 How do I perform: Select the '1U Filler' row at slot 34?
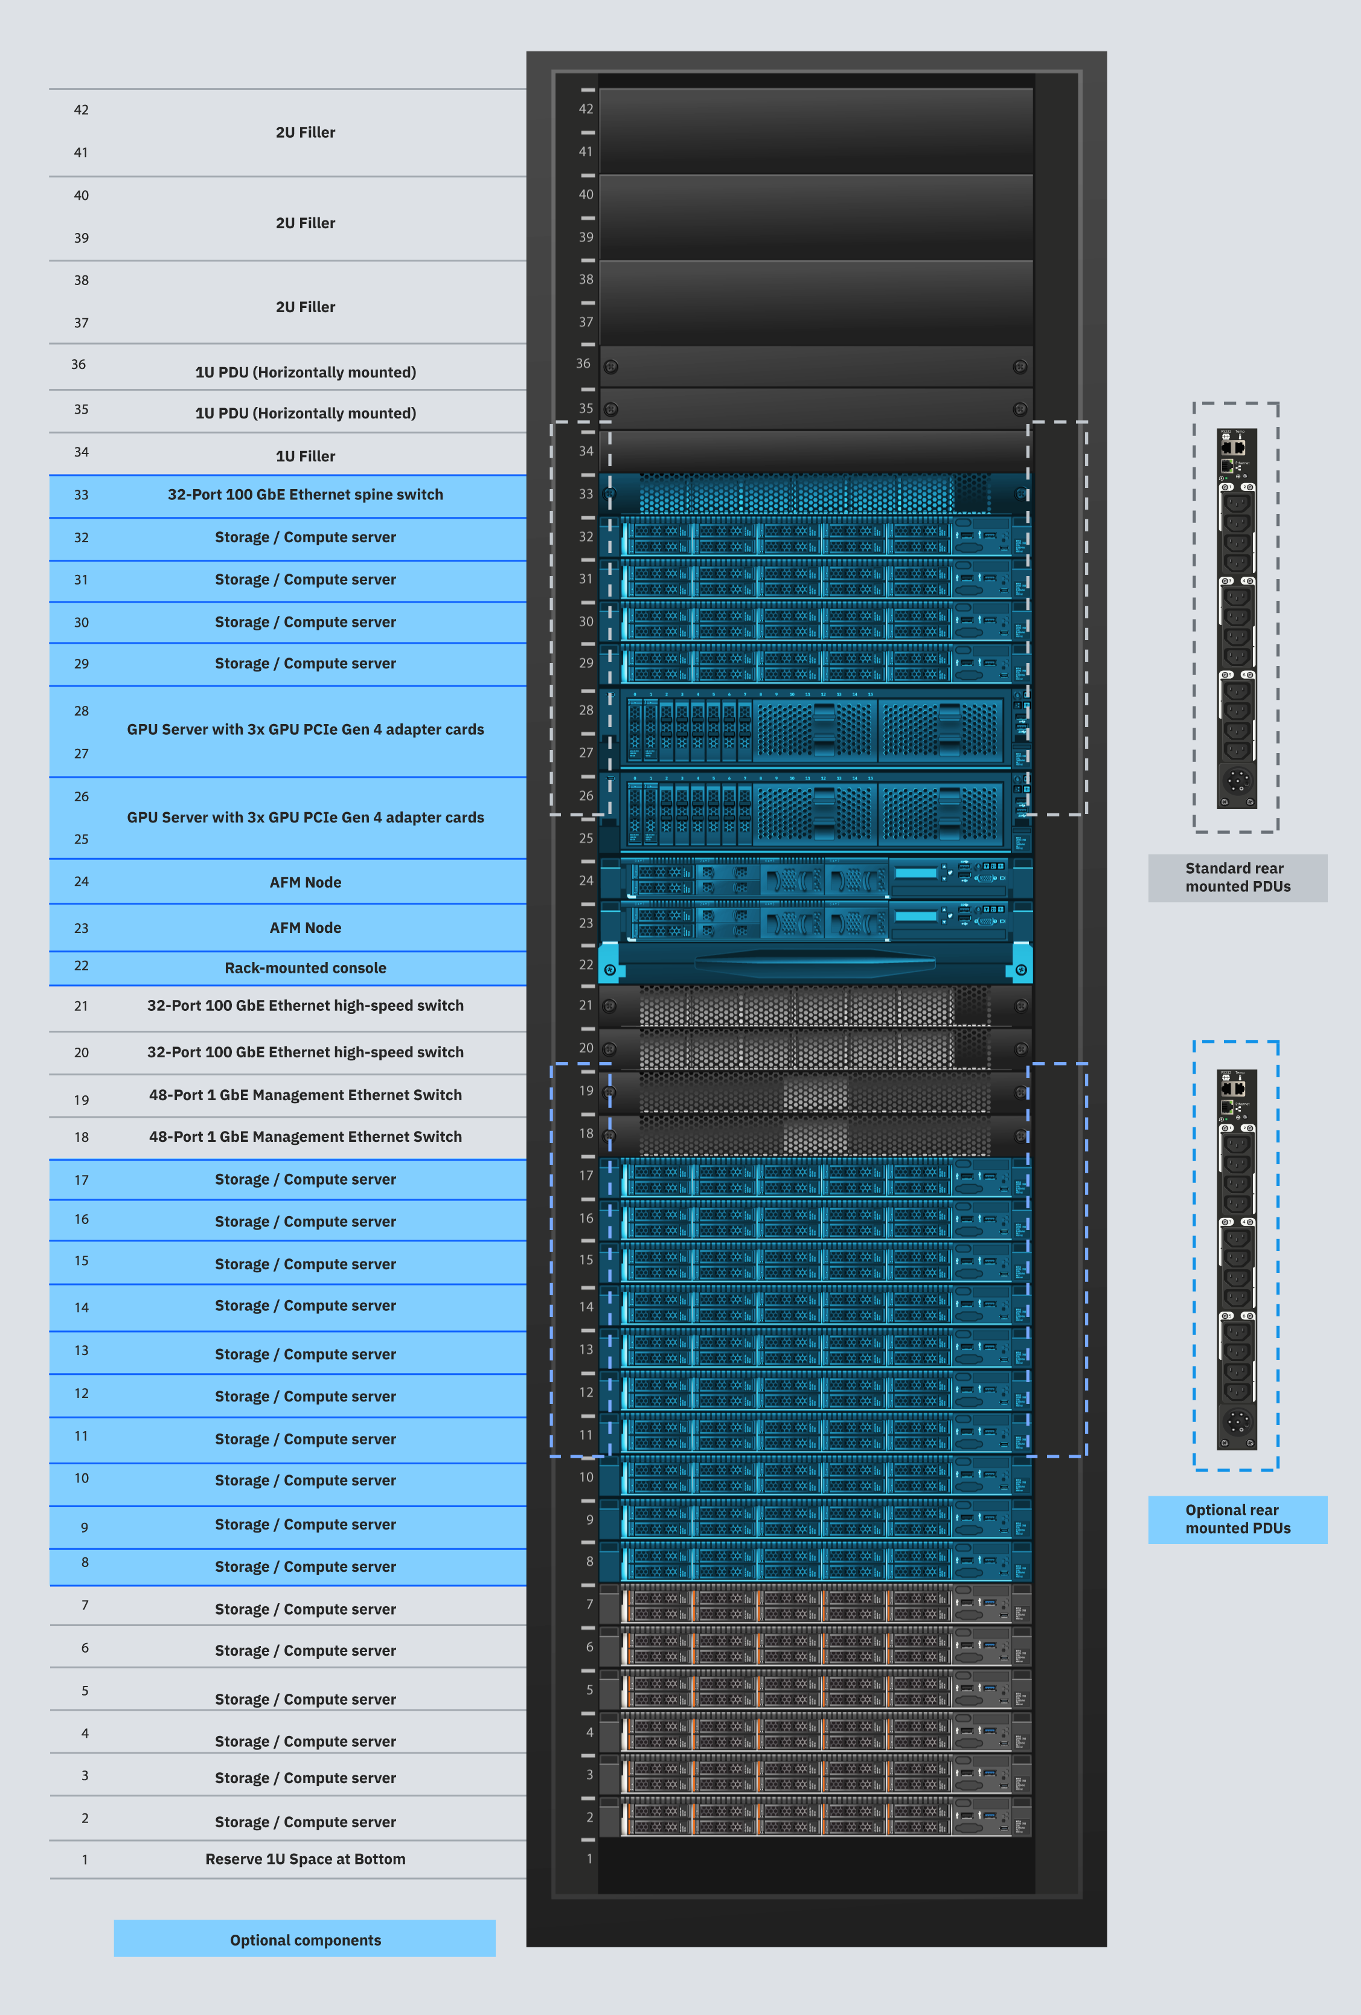point(304,455)
